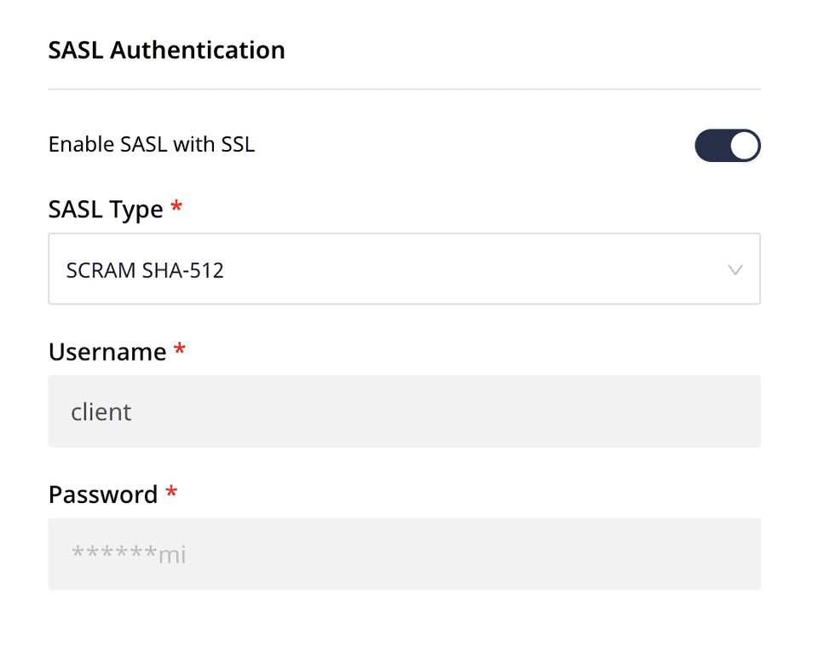
Task: Click the SASL Authentication heading
Action: pos(166,50)
